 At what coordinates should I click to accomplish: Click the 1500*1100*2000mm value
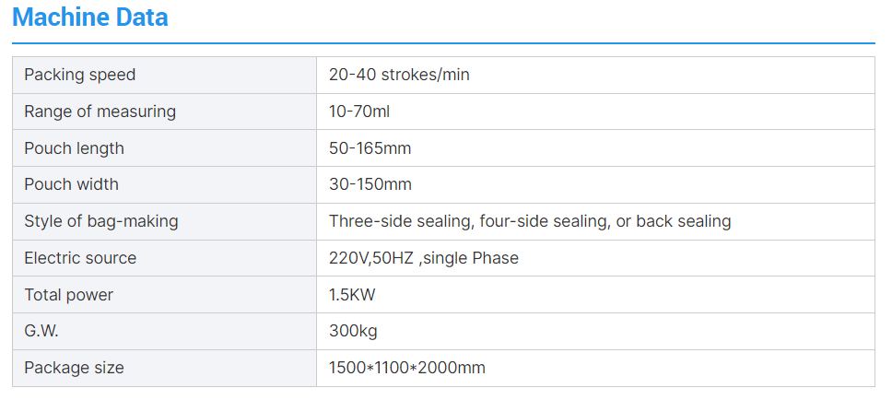pos(406,368)
